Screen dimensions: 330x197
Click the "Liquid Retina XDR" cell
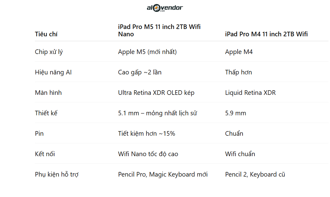point(250,93)
